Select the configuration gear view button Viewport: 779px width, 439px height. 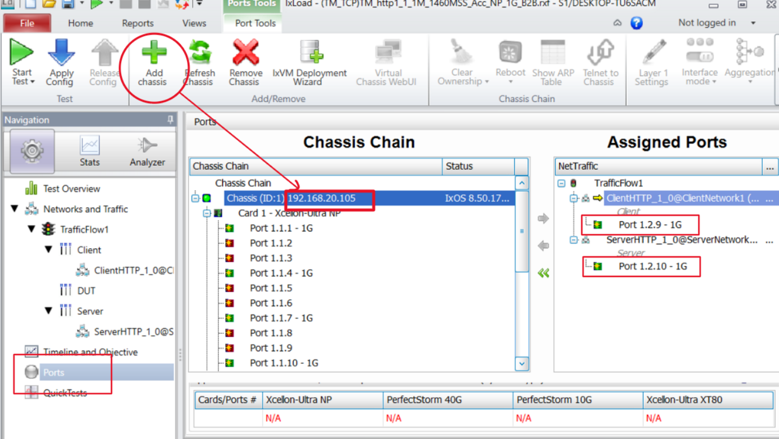pos(32,151)
